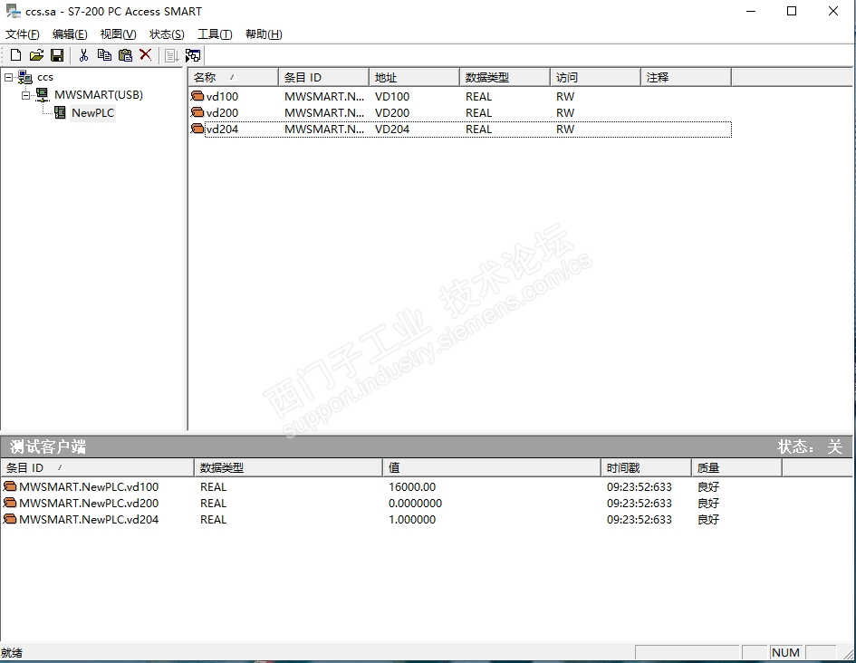Image resolution: width=856 pixels, height=663 pixels.
Task: Sort test client by 时间戳 header
Action: point(647,467)
